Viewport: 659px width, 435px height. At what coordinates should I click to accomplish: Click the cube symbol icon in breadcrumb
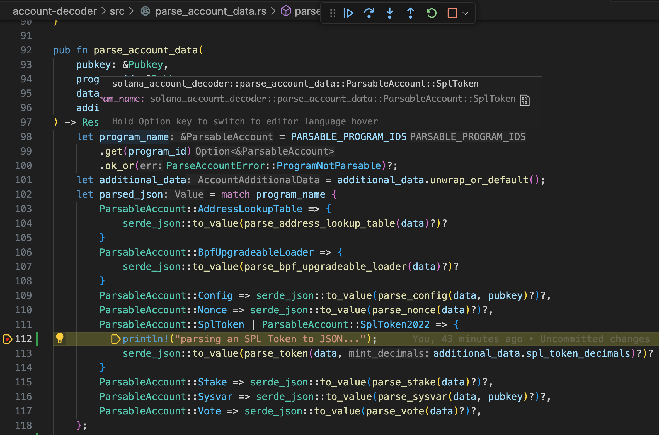286,11
